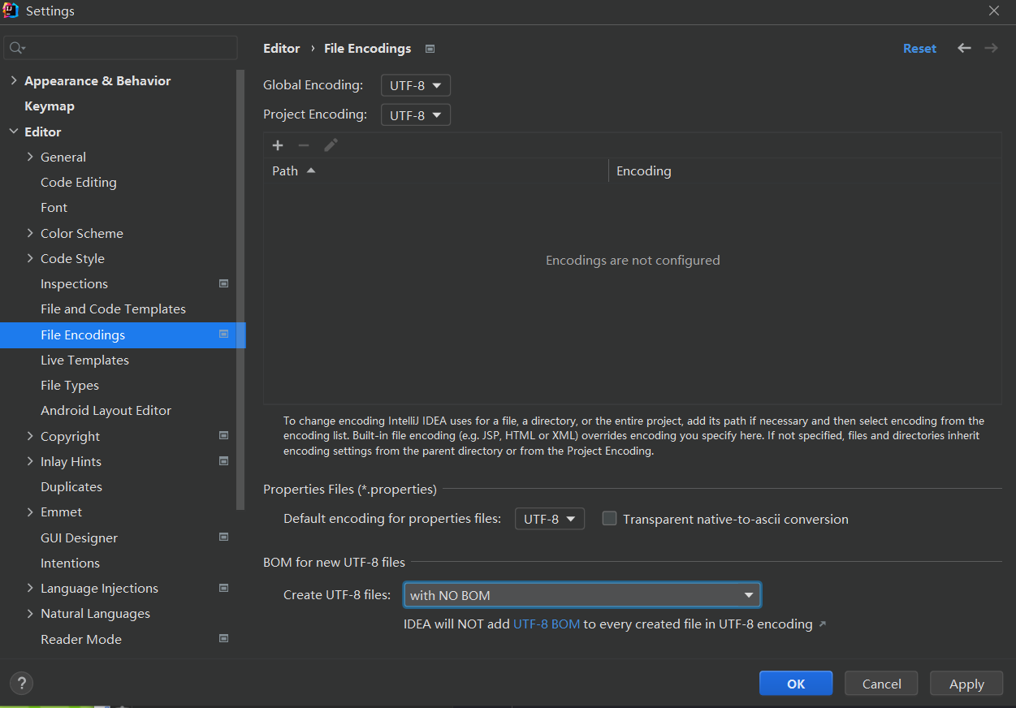Click the project icon on GUI Designer row
Screen dimensions: 1016x708
(x=224, y=537)
